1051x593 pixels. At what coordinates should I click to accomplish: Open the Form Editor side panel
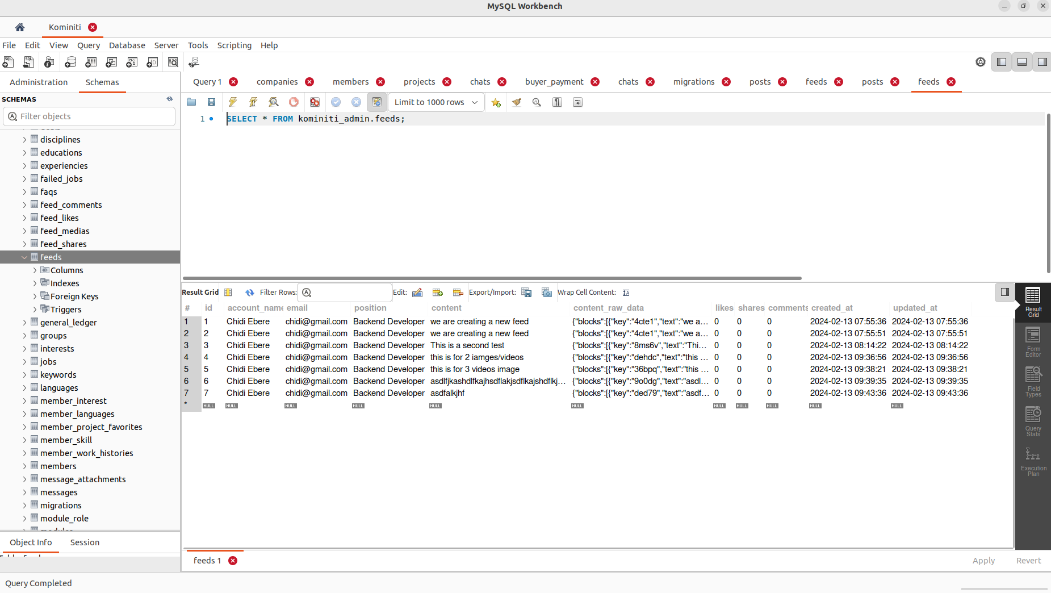pyautogui.click(x=1033, y=342)
